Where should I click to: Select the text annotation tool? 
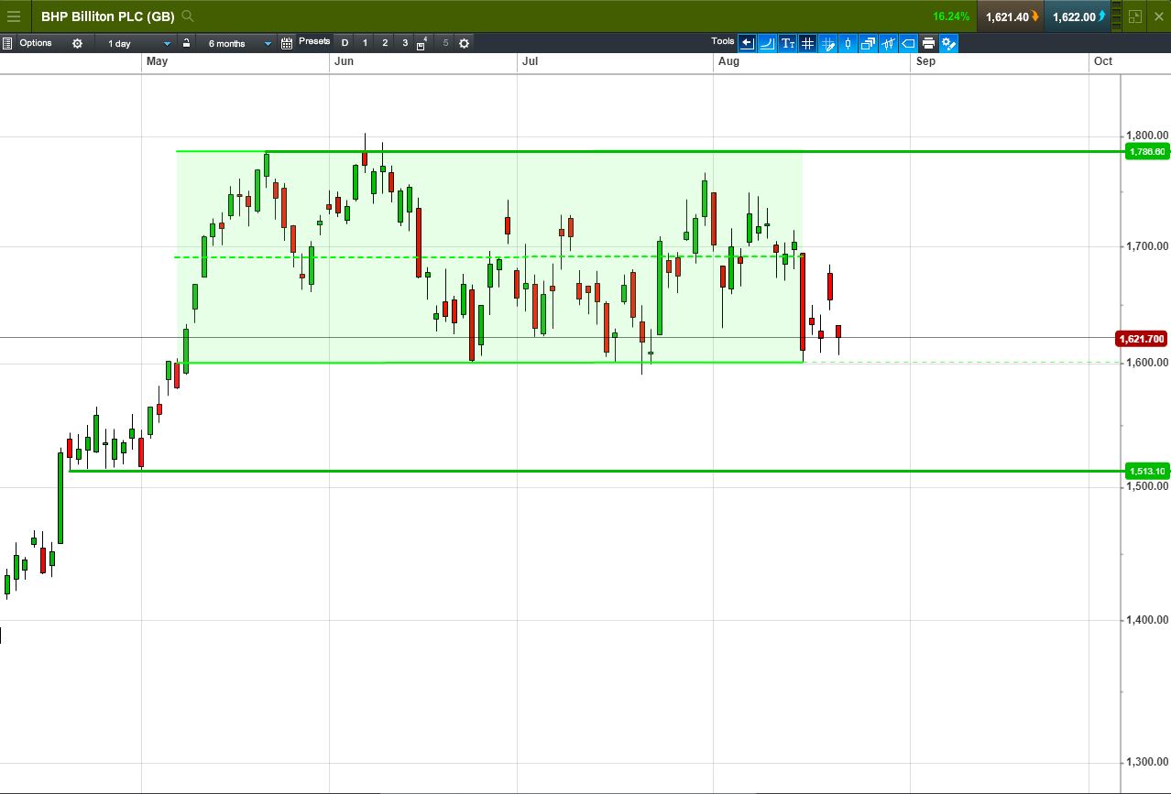click(x=787, y=43)
